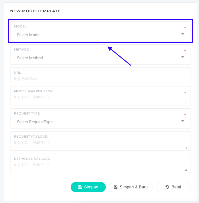199x203 pixels.
Task: Click the save icon on Simpan button
Action: click(80, 187)
